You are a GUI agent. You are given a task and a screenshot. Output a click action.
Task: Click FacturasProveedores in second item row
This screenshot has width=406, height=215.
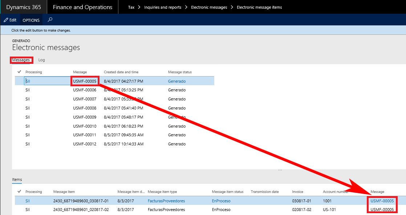point(166,210)
